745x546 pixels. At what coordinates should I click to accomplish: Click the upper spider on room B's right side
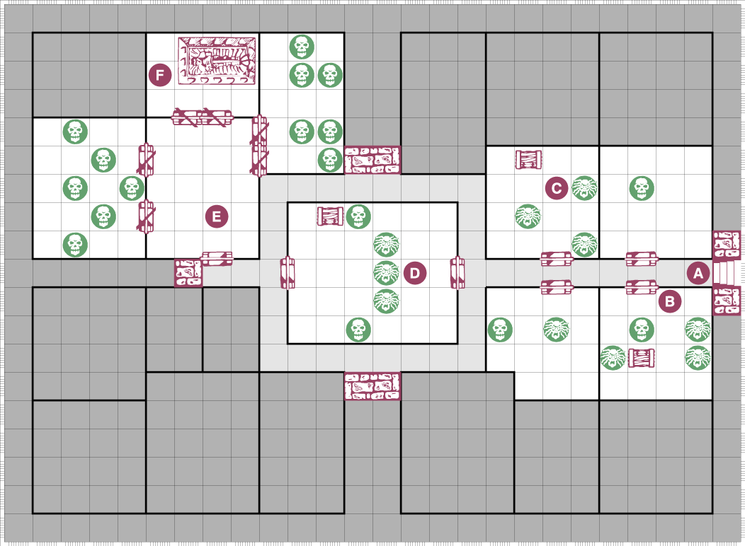pyautogui.click(x=698, y=330)
